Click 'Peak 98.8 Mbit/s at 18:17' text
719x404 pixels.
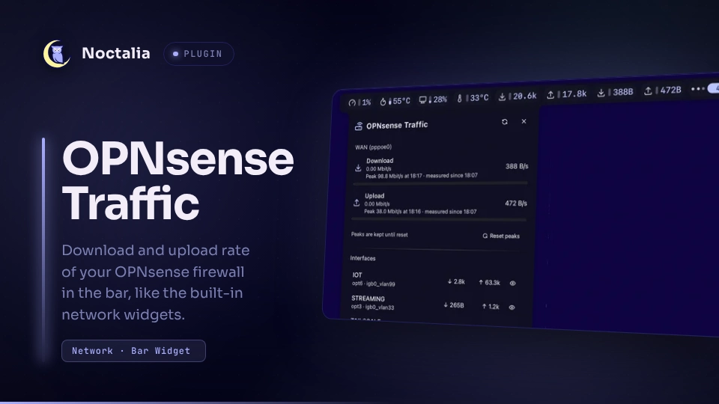394,176
